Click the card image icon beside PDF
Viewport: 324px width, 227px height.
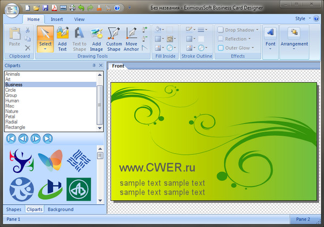63,8
